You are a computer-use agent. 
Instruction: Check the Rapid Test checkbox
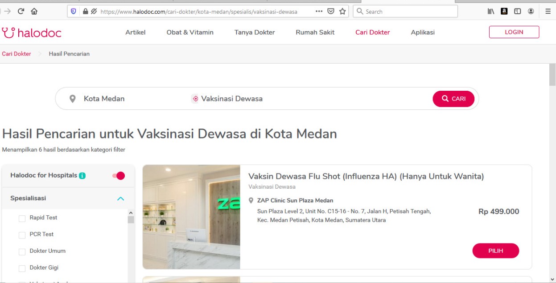[x=22, y=218]
